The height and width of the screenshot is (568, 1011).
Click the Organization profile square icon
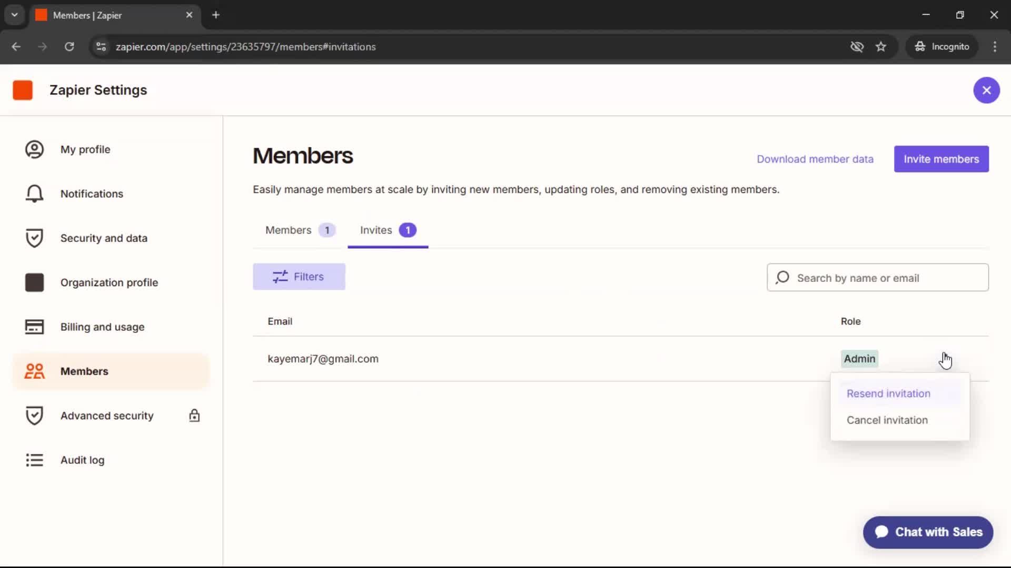pyautogui.click(x=34, y=282)
